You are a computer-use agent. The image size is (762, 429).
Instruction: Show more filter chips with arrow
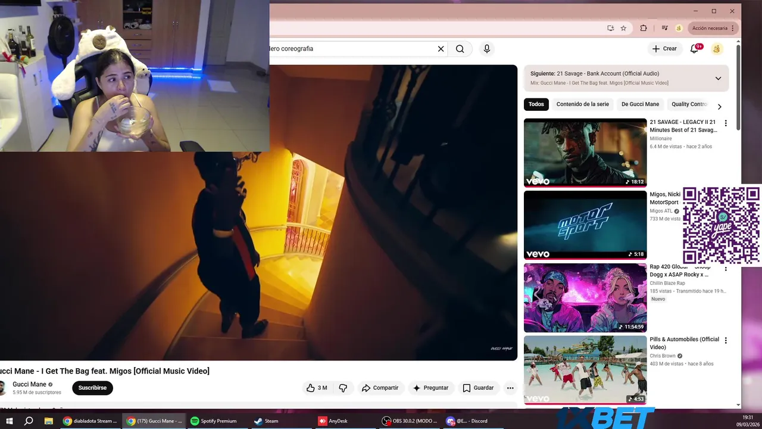point(719,107)
